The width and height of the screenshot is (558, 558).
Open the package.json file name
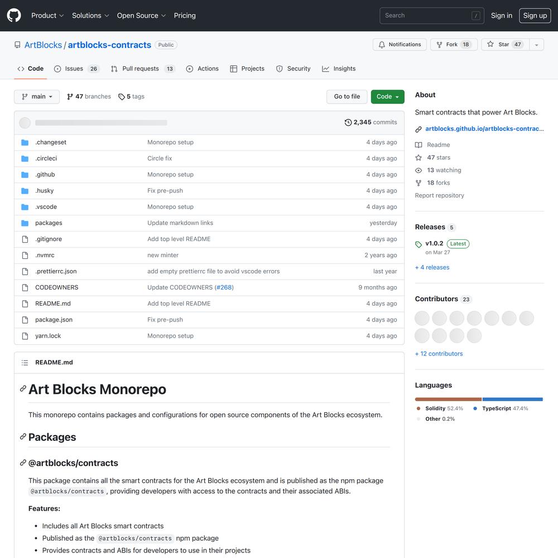[x=54, y=320]
